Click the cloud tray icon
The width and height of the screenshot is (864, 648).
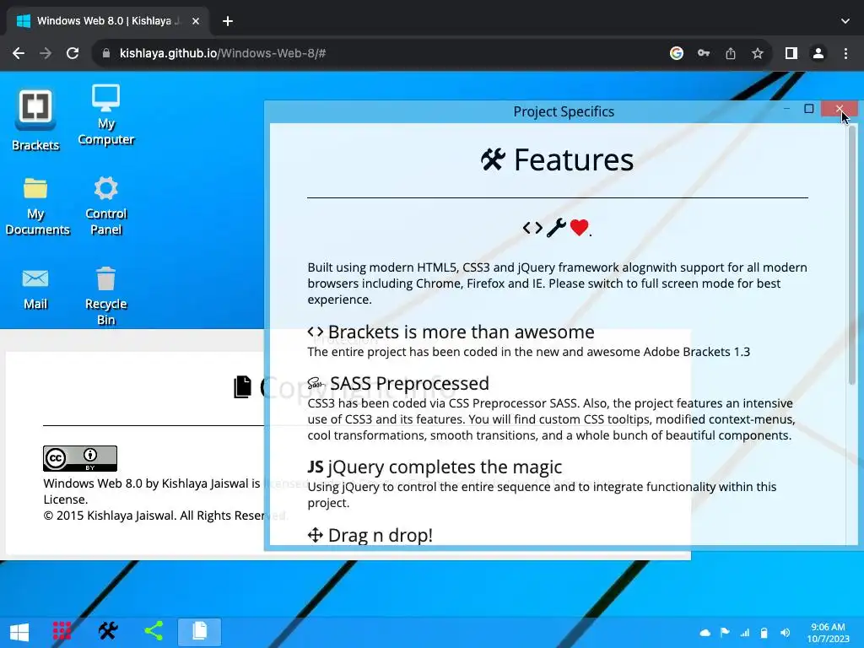pos(705,633)
